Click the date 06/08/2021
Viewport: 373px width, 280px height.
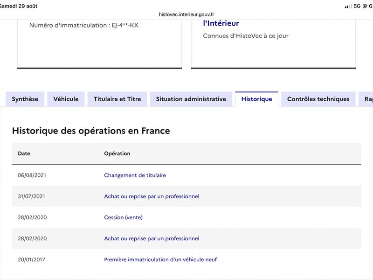32,175
